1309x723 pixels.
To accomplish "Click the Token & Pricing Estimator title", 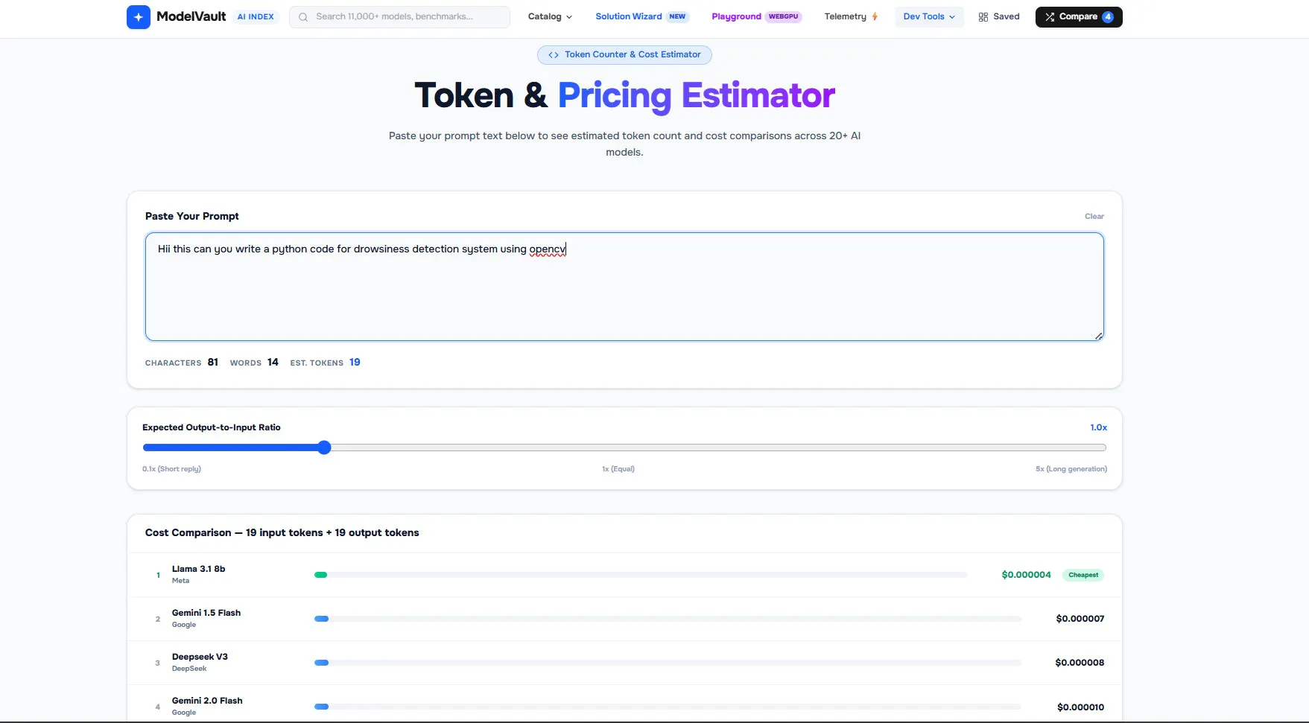I will (x=624, y=95).
